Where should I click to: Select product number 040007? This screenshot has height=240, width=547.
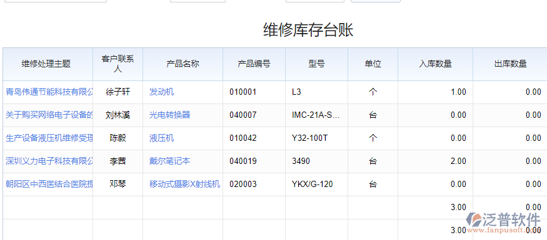point(243,115)
